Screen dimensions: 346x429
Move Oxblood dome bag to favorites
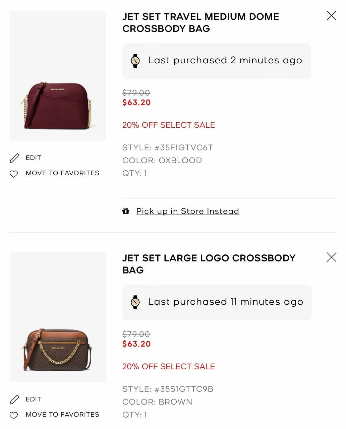click(62, 173)
